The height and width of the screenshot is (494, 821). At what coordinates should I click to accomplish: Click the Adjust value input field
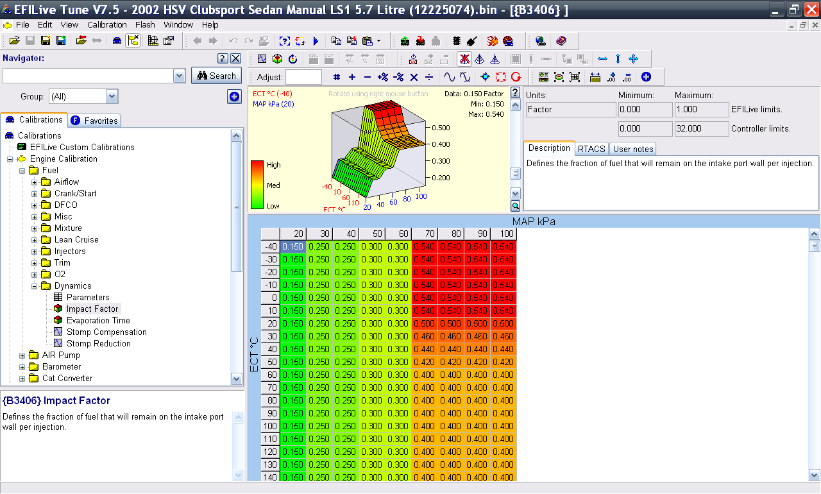pos(303,77)
